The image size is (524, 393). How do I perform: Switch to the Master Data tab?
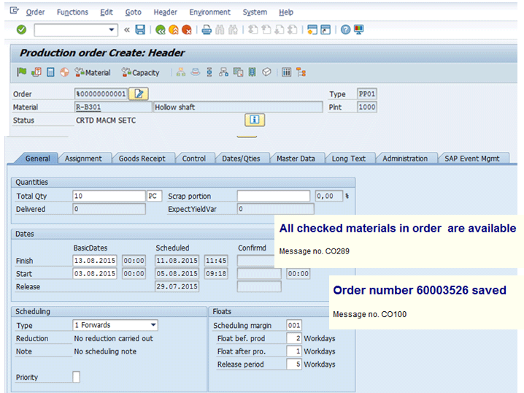(x=296, y=159)
